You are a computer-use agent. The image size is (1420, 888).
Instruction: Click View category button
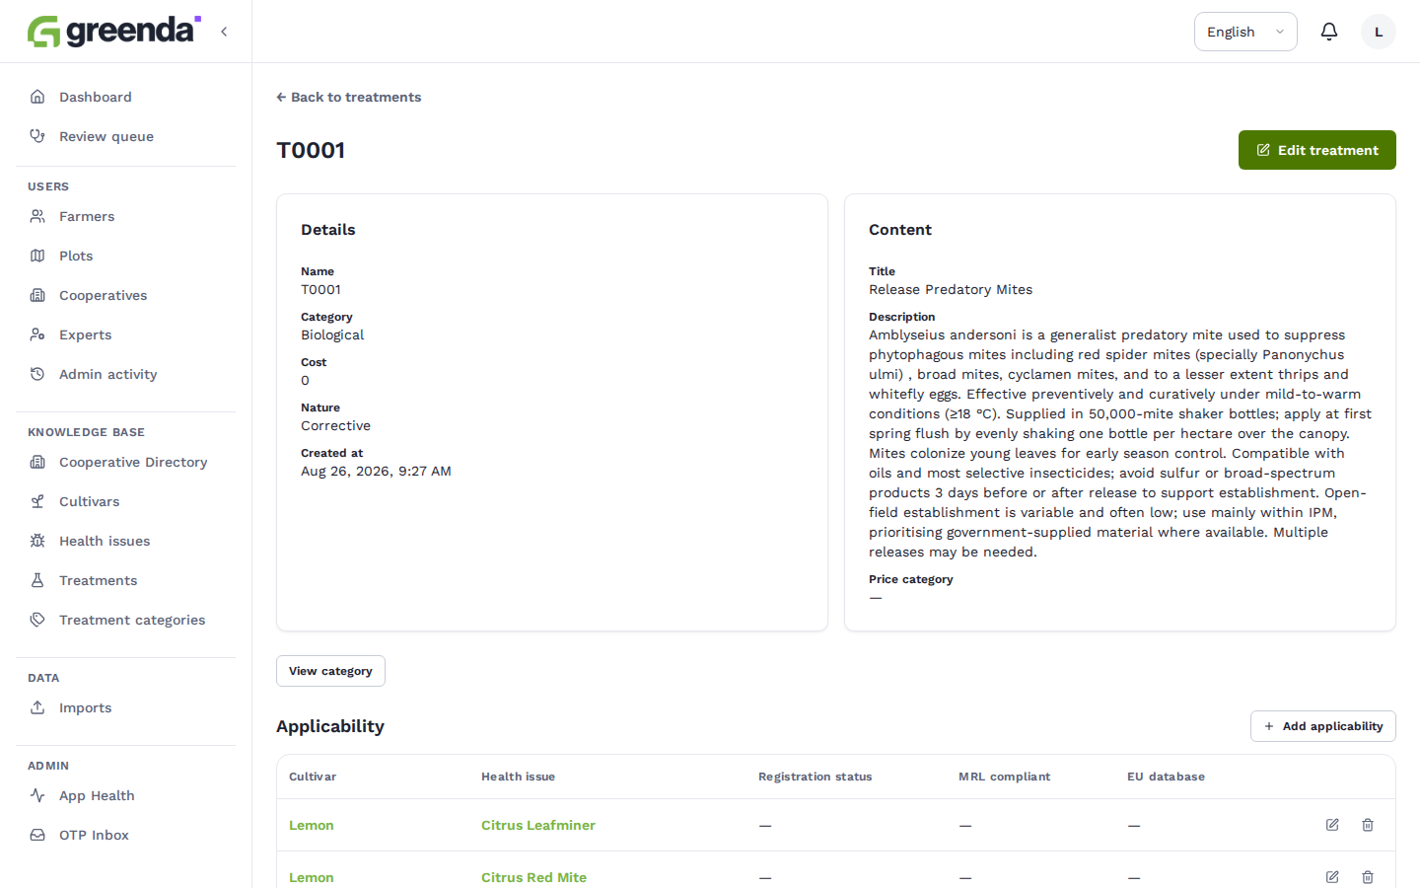330,671
